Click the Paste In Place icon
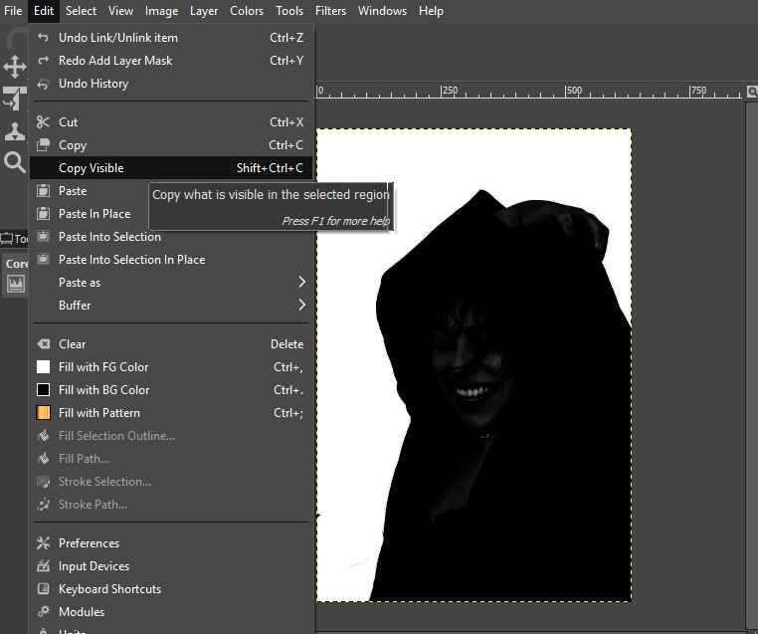758x634 pixels. (43, 213)
